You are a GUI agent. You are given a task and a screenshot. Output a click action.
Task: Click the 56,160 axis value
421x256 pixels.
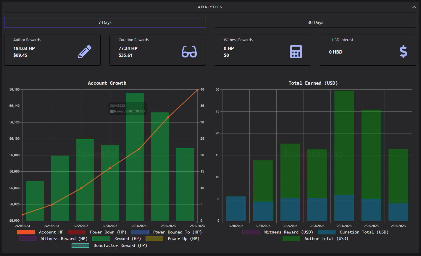point(14,90)
